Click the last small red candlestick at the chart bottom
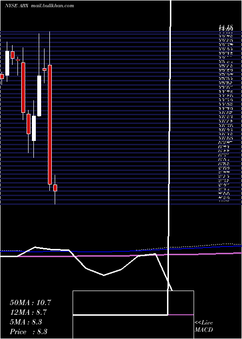 click(55, 188)
